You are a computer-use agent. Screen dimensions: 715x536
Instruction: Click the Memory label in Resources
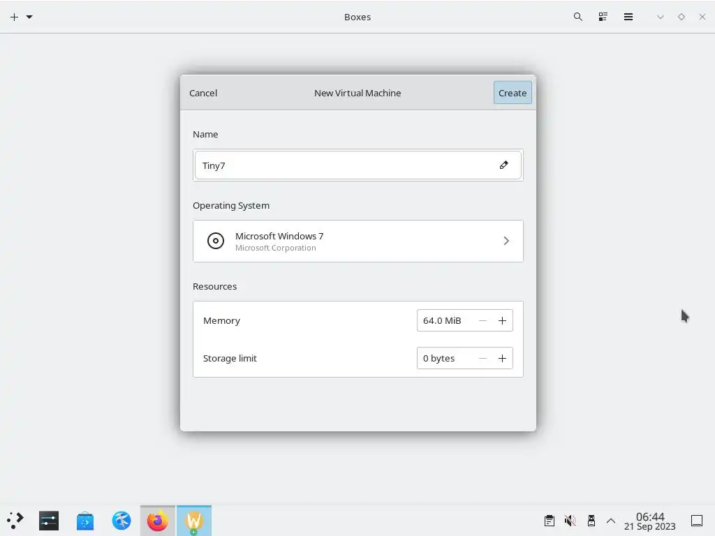click(221, 320)
